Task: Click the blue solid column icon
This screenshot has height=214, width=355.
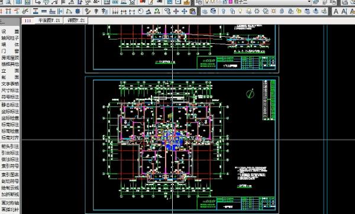Action: pyautogui.click(x=78, y=11)
